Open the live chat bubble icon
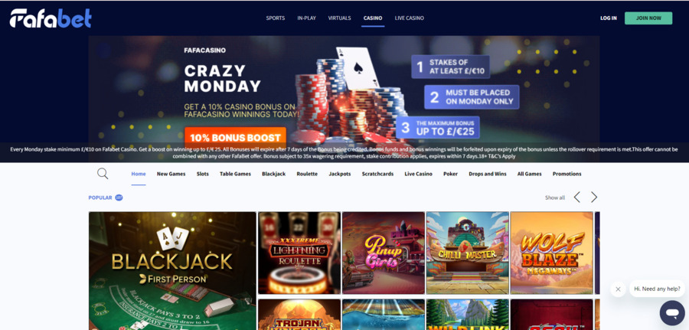689x330 pixels. point(672,313)
